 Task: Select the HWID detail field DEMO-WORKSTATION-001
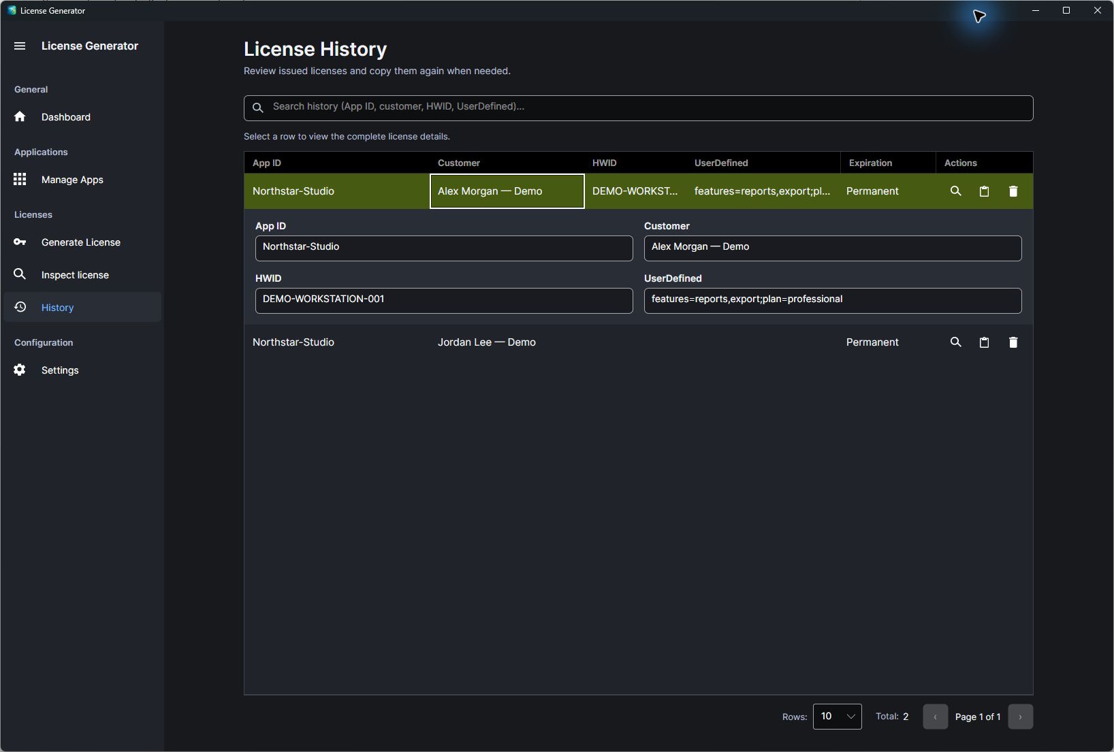click(444, 300)
